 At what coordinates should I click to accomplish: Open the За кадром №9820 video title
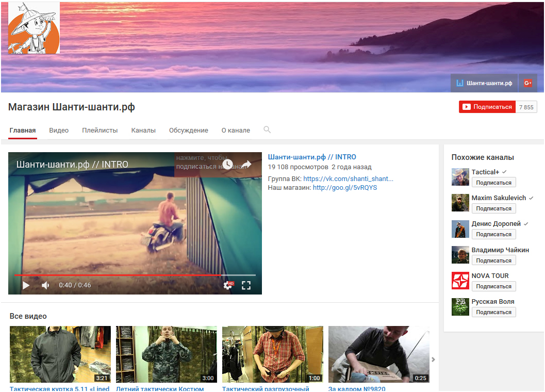coord(357,388)
